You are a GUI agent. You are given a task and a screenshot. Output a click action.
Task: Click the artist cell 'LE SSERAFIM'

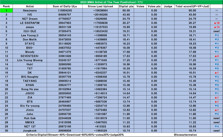(x=30, y=23)
